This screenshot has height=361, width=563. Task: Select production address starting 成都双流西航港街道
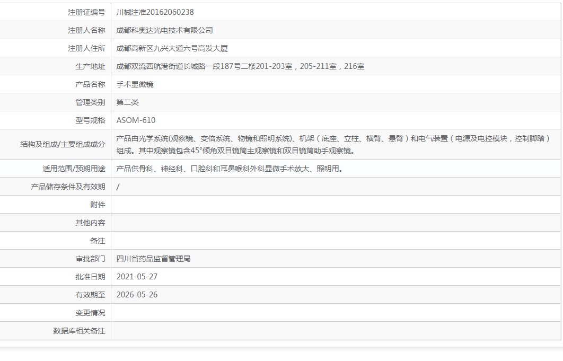click(240, 66)
